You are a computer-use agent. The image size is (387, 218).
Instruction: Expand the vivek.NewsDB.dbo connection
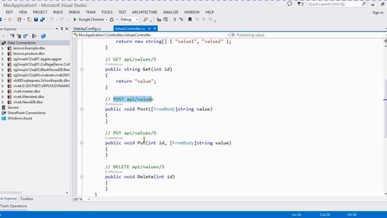[2, 102]
